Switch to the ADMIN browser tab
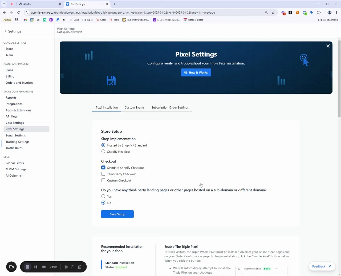 point(39,4)
